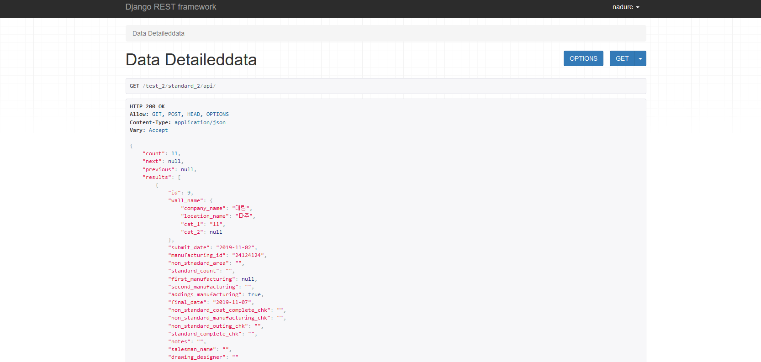Open the GET format dropdown caret
The image size is (761, 362).
pyautogui.click(x=640, y=58)
